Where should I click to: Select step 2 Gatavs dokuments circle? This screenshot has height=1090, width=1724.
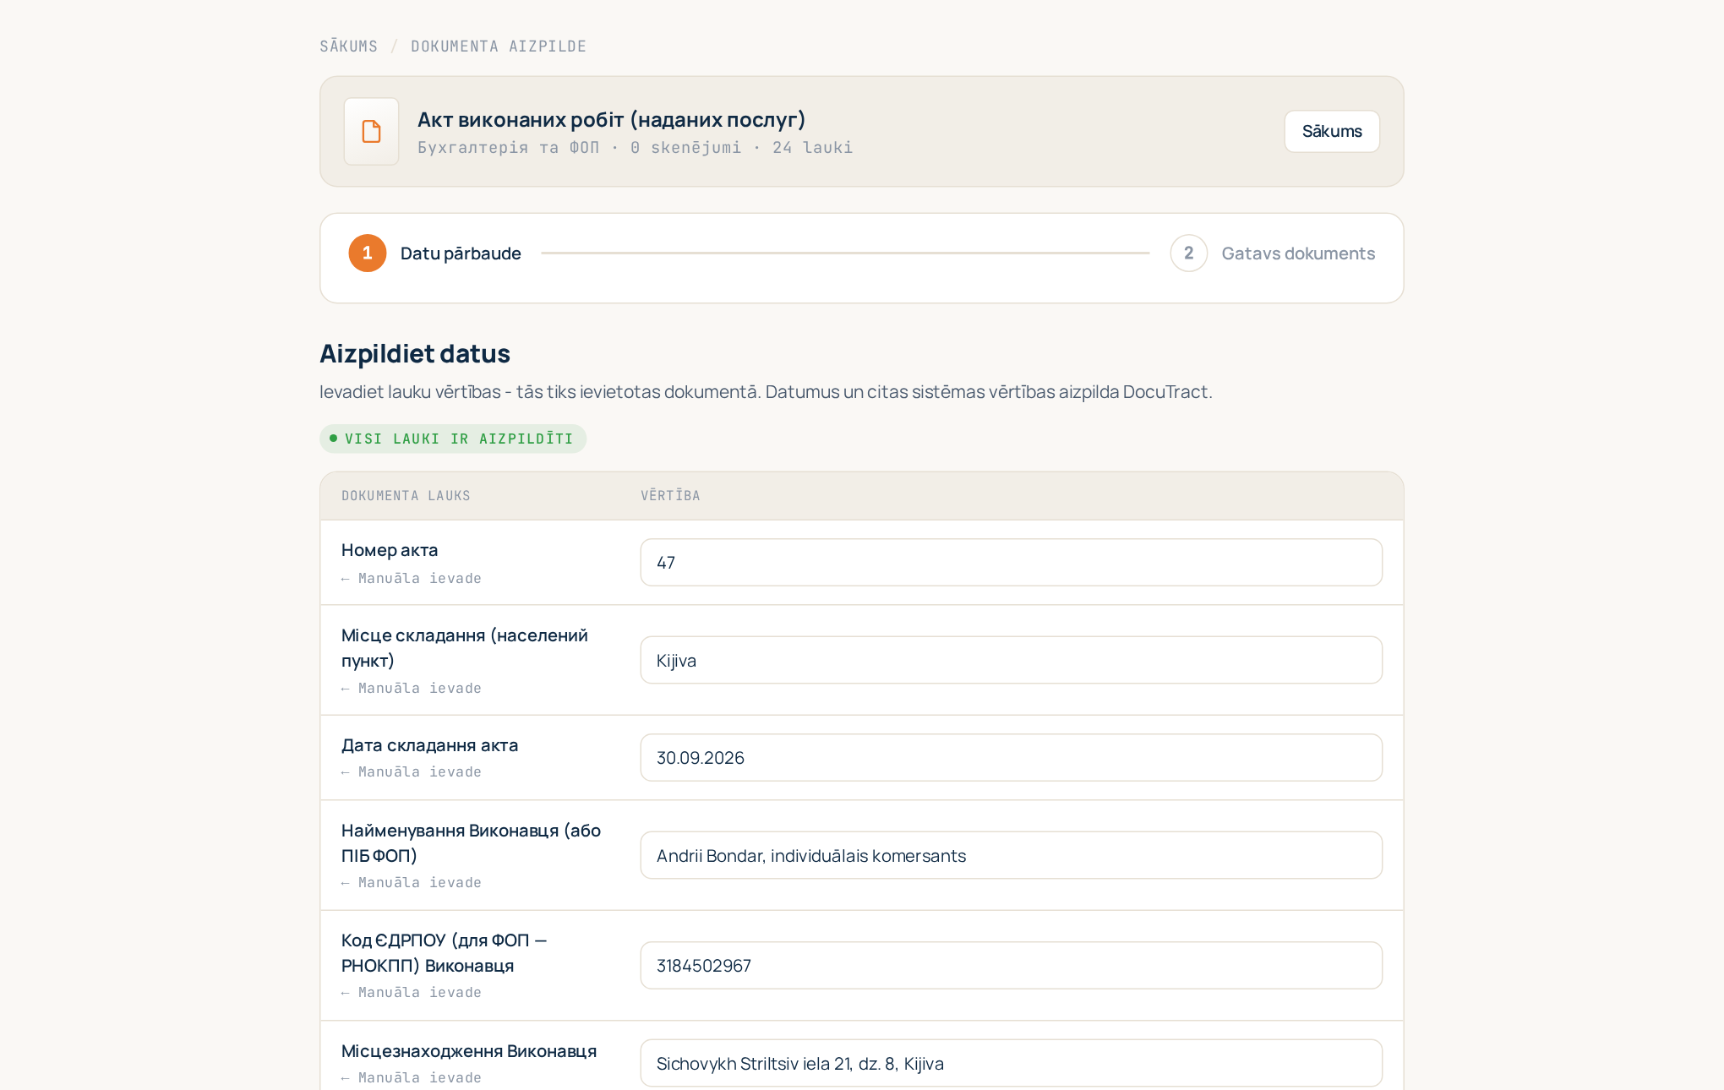click(x=1188, y=253)
